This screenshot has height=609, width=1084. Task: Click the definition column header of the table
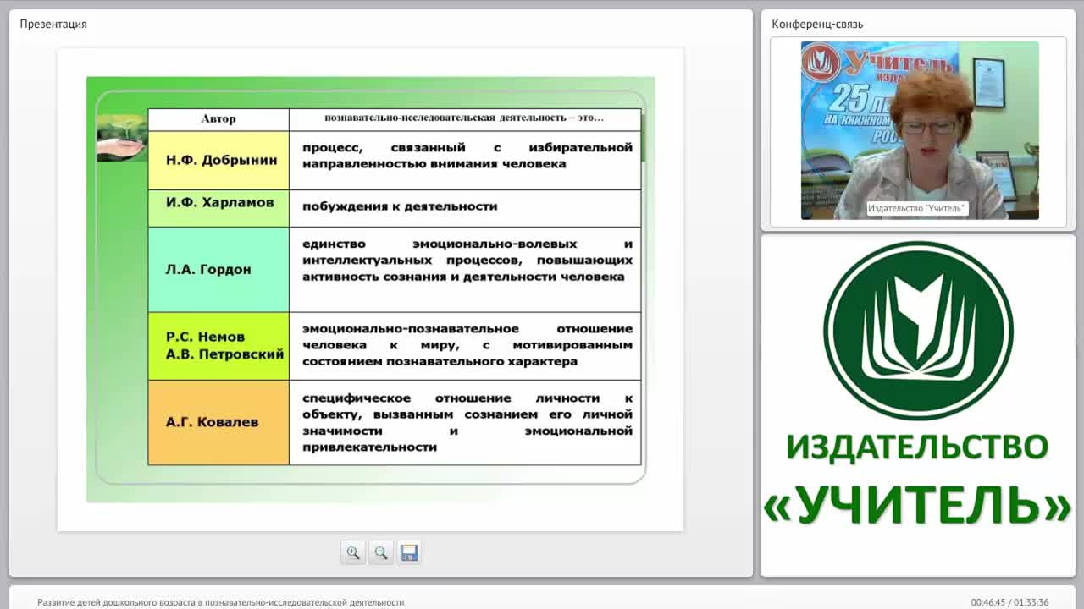pos(465,119)
